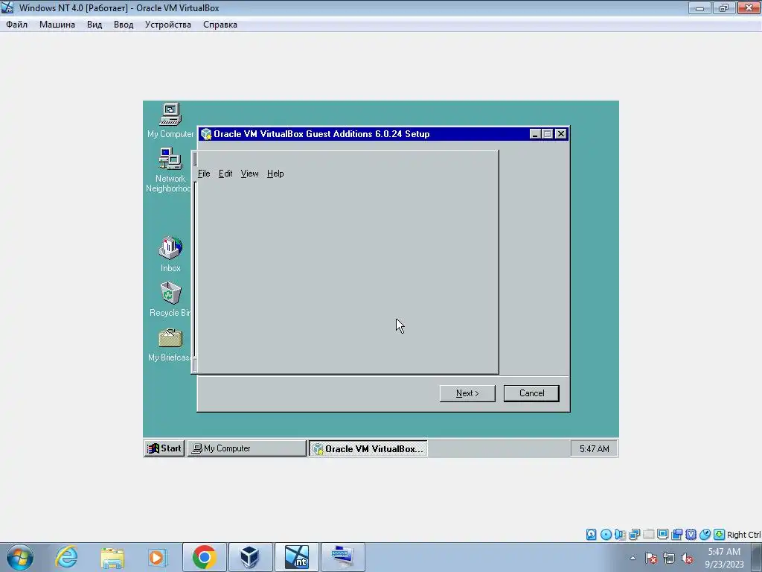Switch to My Computer in NT taskbar

coord(246,448)
